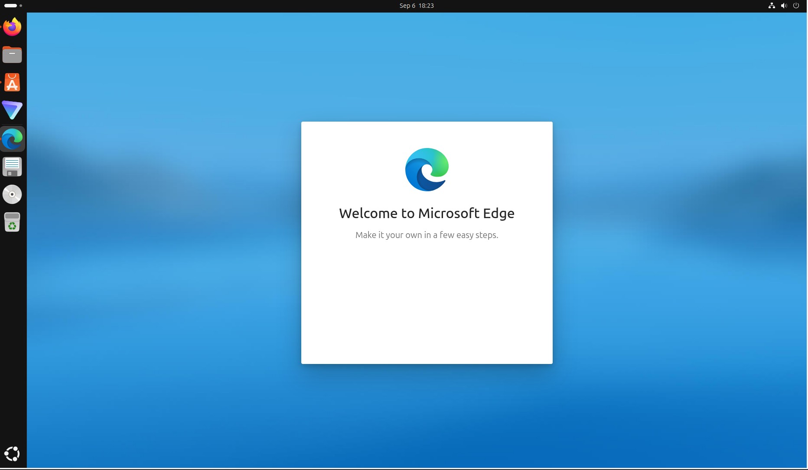
Task: Open the power menu icon
Action: coord(796,6)
